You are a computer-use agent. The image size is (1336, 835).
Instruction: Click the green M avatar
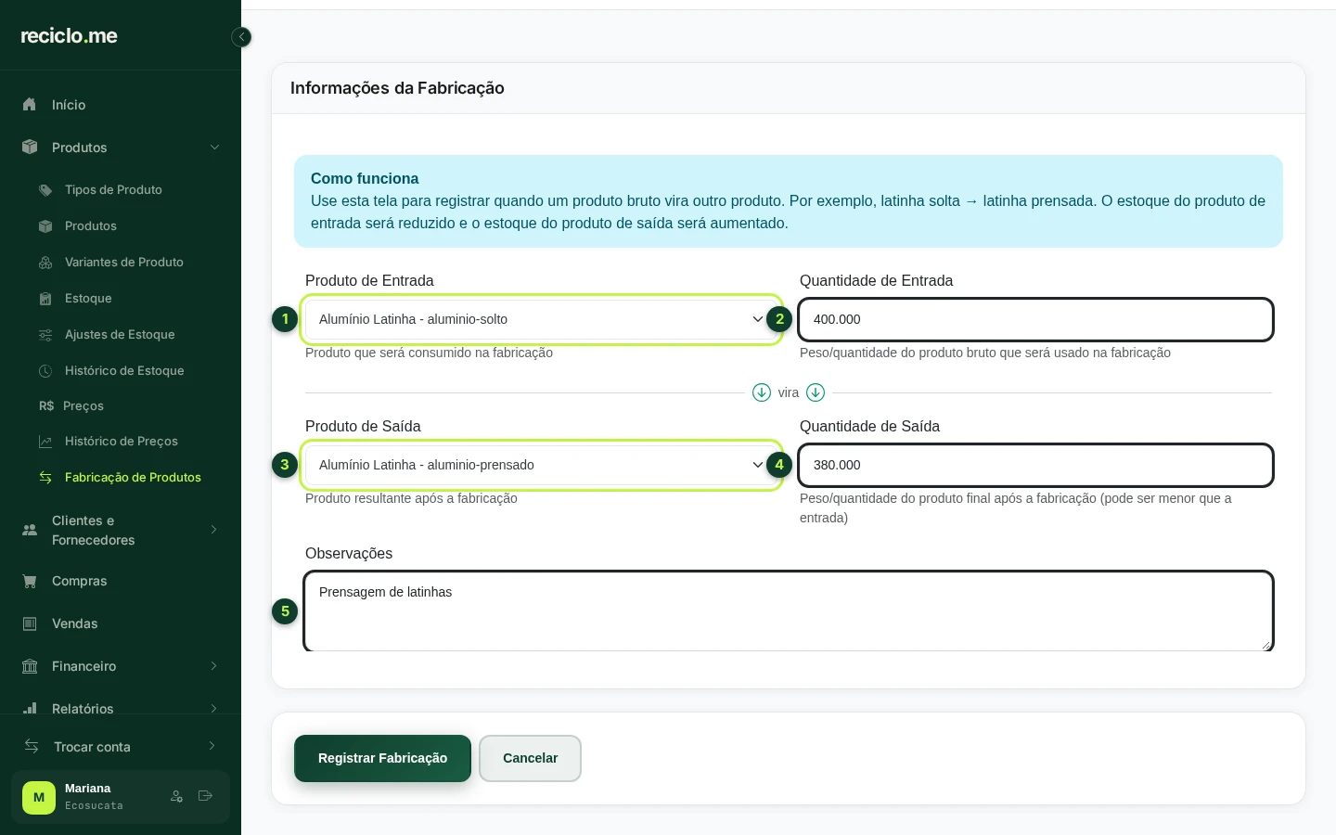39,798
